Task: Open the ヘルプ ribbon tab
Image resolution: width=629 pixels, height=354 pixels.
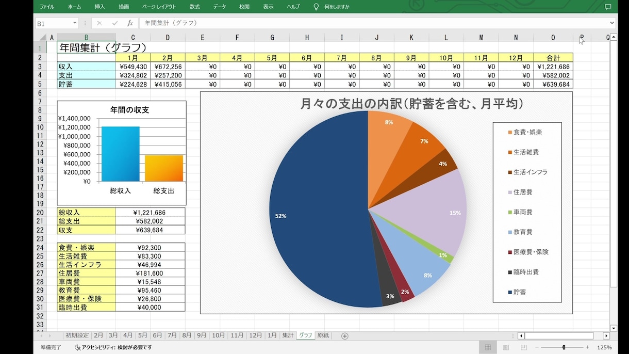Action: (x=293, y=7)
